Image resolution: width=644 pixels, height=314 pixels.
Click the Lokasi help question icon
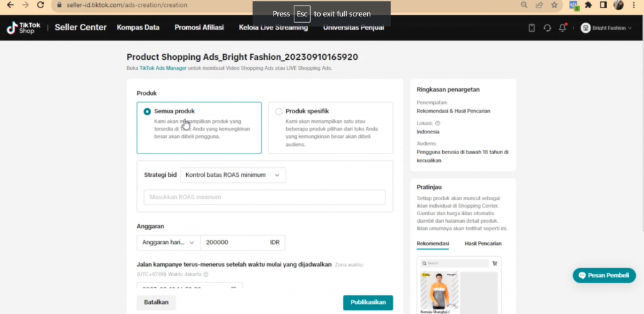coord(438,123)
